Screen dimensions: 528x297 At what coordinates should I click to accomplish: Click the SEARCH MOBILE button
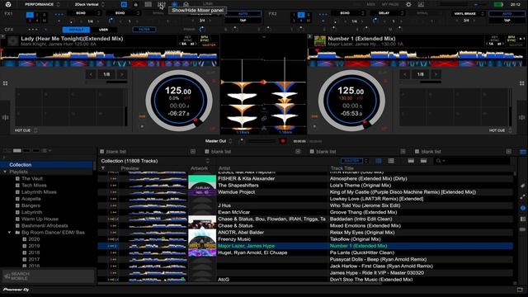click(x=48, y=276)
